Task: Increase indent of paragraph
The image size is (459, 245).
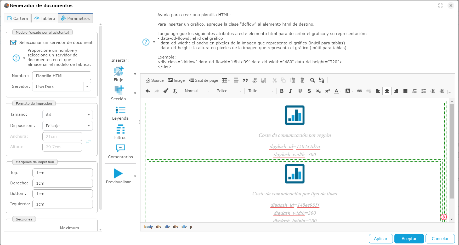Action: tap(442, 91)
